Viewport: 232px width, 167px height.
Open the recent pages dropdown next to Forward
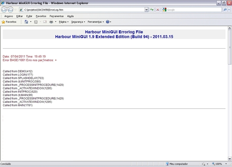tap(15, 10)
